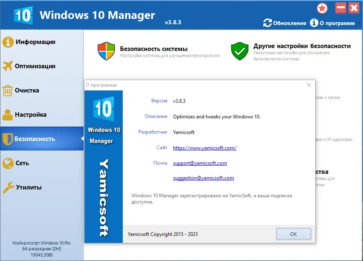Click the Версия label in dialog

click(x=159, y=101)
